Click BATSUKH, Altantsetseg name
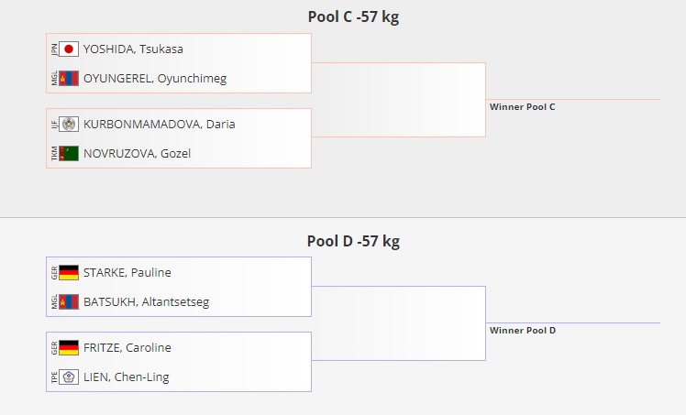 click(x=147, y=302)
